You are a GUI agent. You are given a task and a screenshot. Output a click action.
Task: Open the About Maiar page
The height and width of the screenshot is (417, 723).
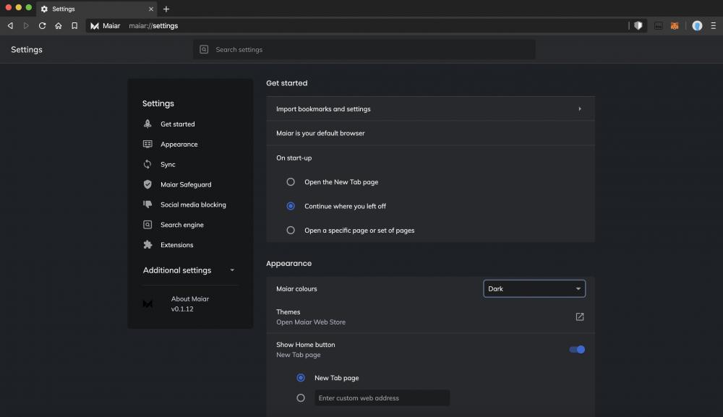[190, 298]
